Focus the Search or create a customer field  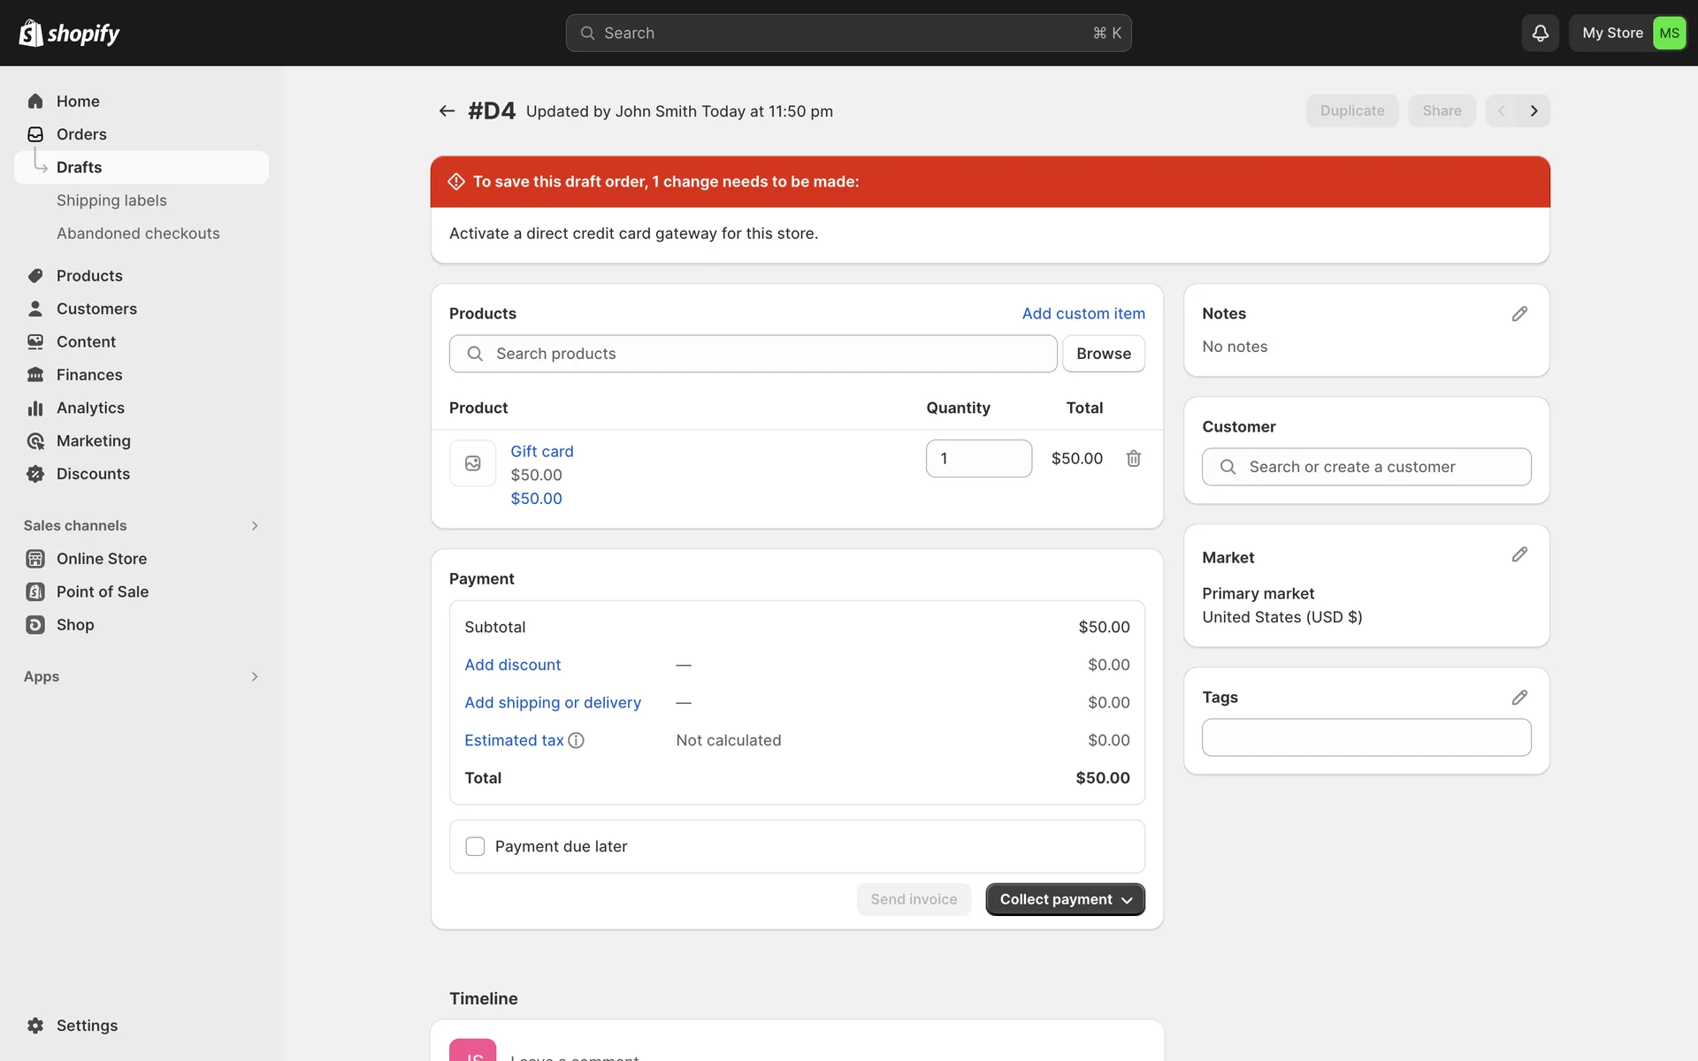[x=1365, y=467]
